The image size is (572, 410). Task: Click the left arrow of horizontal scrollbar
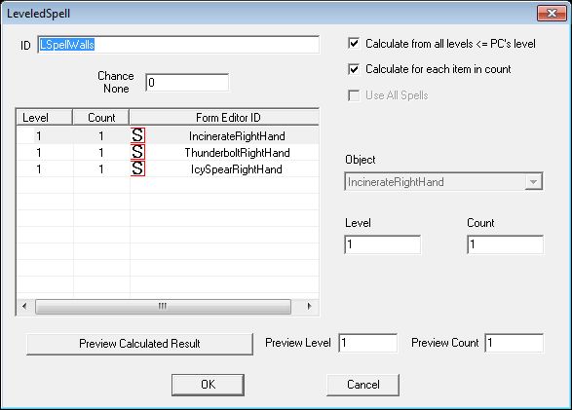coord(24,306)
